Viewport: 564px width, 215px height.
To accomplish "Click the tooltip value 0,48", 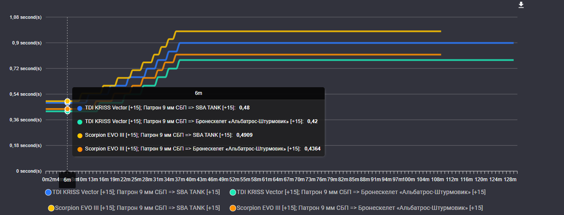I will 244,108.
